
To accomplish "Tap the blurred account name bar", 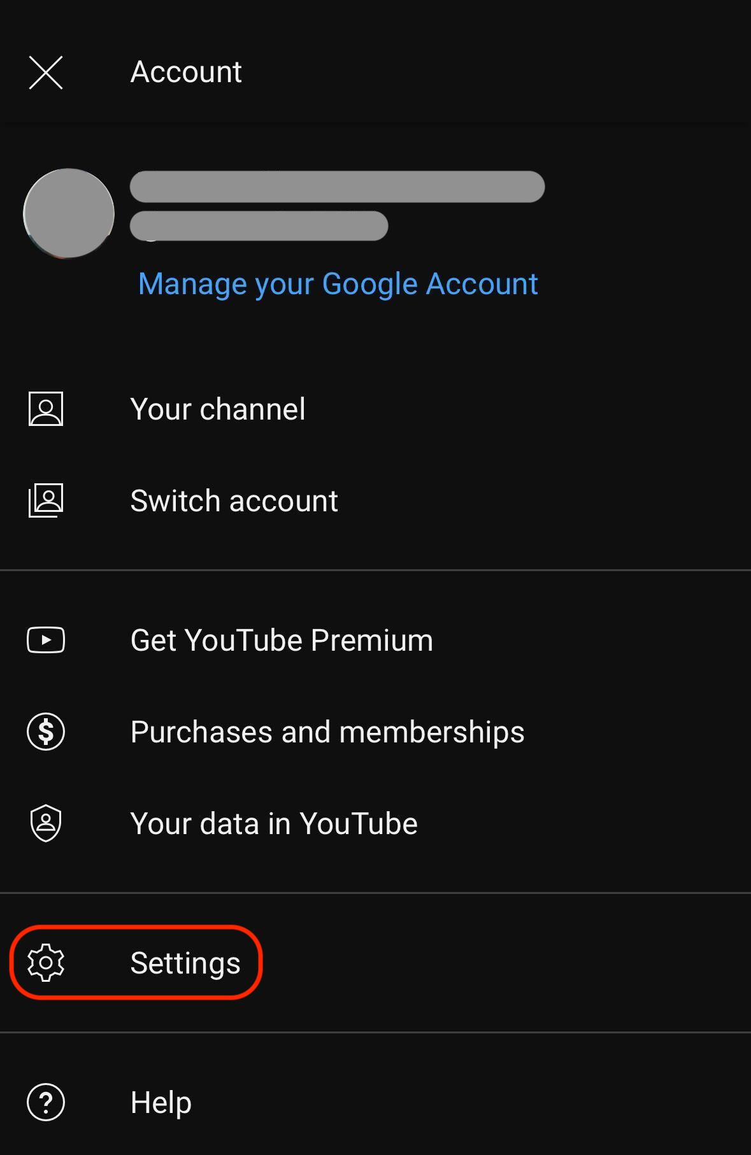I will click(337, 187).
